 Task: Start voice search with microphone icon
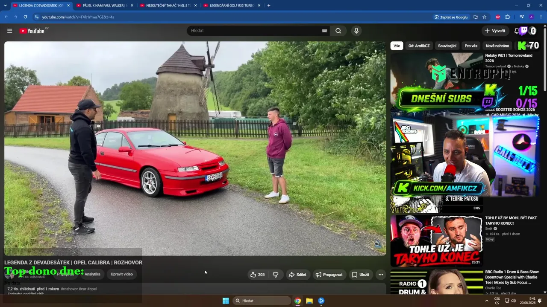click(x=356, y=31)
